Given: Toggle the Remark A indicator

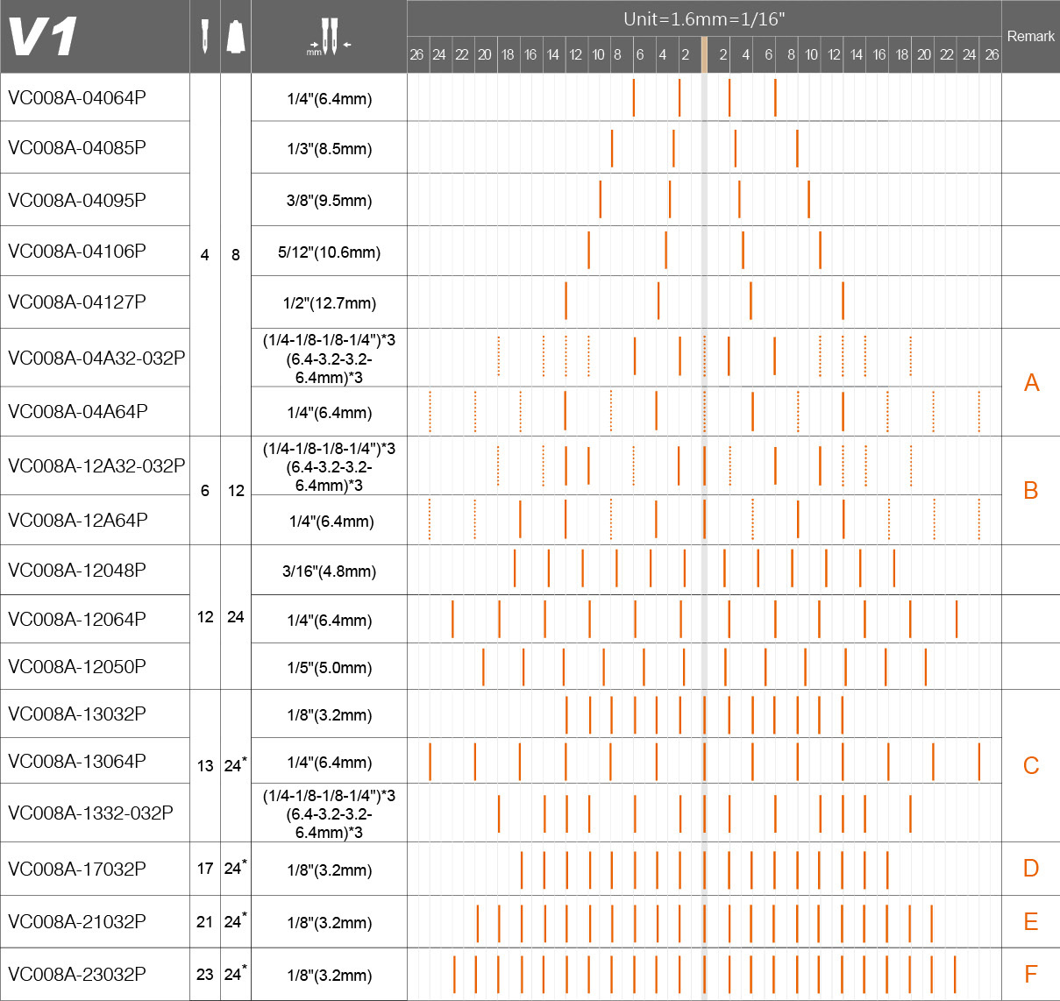Looking at the screenshot, I should (1032, 383).
